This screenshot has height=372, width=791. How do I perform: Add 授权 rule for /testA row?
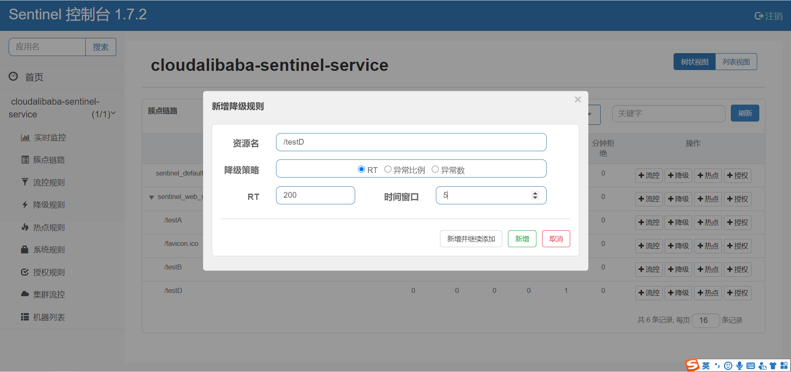pyautogui.click(x=737, y=222)
